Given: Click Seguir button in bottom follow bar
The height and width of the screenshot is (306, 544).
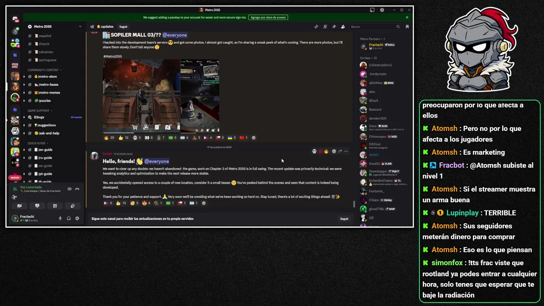Looking at the screenshot, I should point(344,219).
